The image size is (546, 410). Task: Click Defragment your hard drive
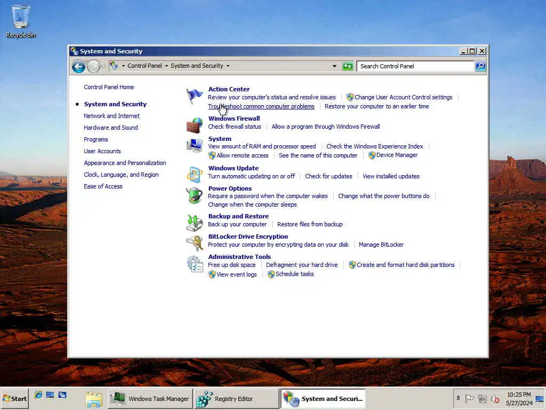click(x=302, y=265)
